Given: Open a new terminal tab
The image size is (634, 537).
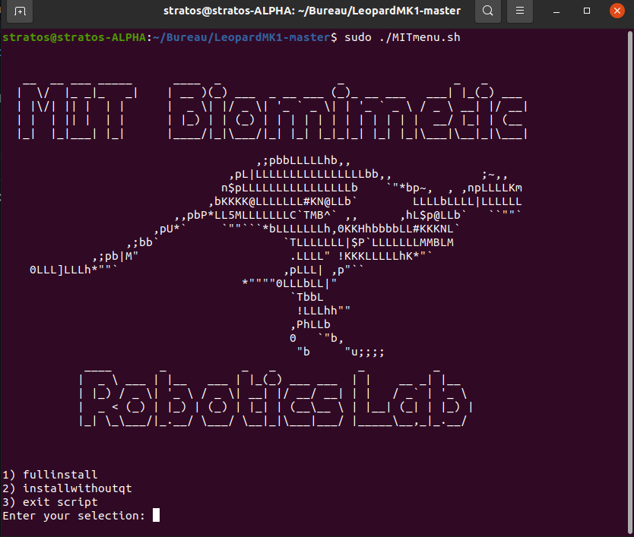Looking at the screenshot, I should tap(20, 11).
